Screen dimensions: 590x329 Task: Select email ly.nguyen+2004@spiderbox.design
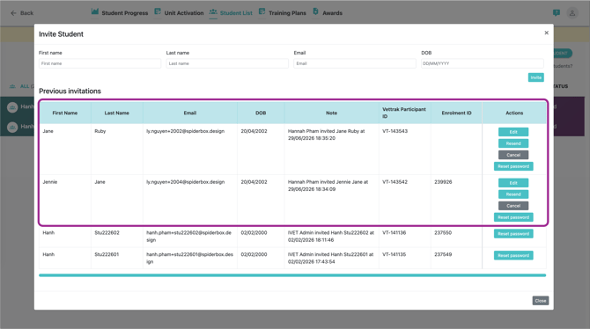point(186,182)
